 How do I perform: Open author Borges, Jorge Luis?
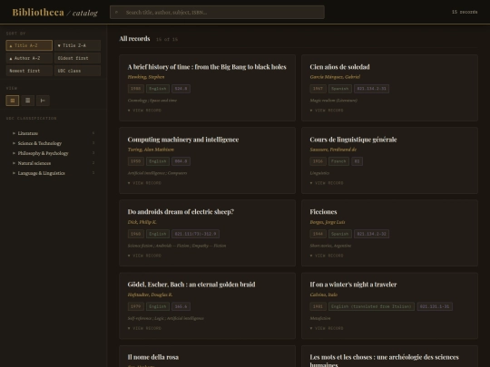328,222
